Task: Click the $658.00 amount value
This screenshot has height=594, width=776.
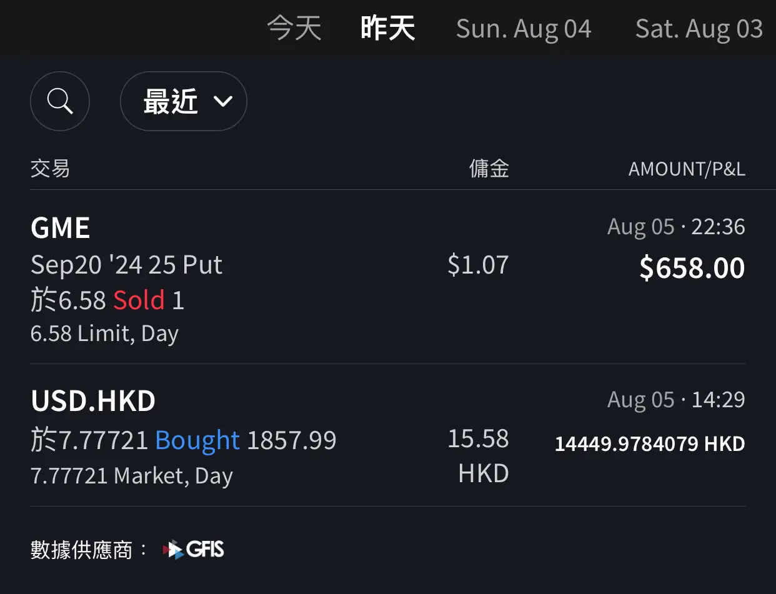Action: point(692,268)
